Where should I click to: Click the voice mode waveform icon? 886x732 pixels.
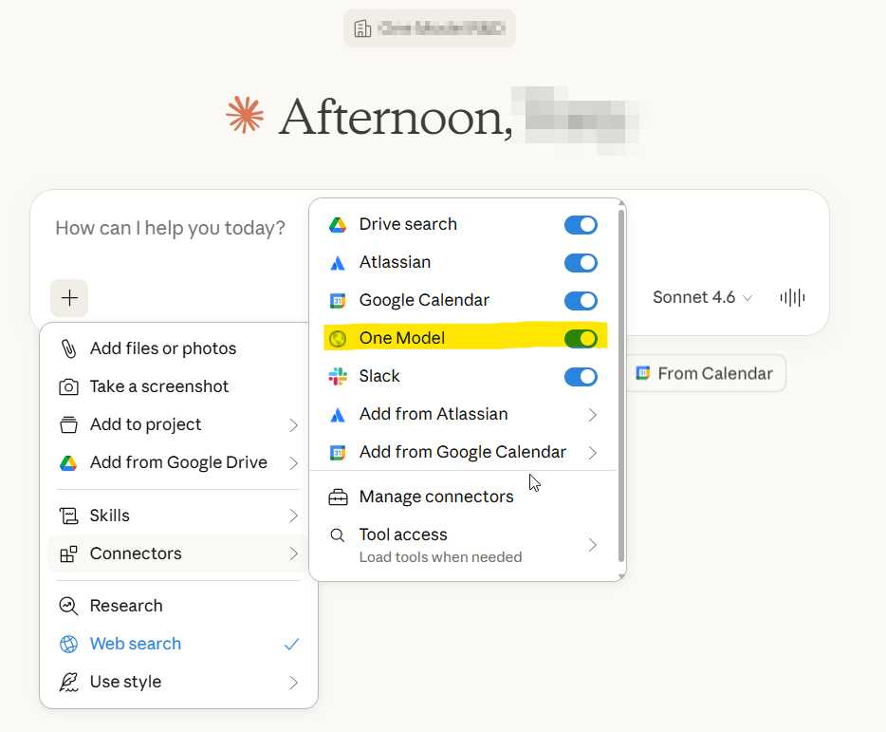pyautogui.click(x=792, y=298)
